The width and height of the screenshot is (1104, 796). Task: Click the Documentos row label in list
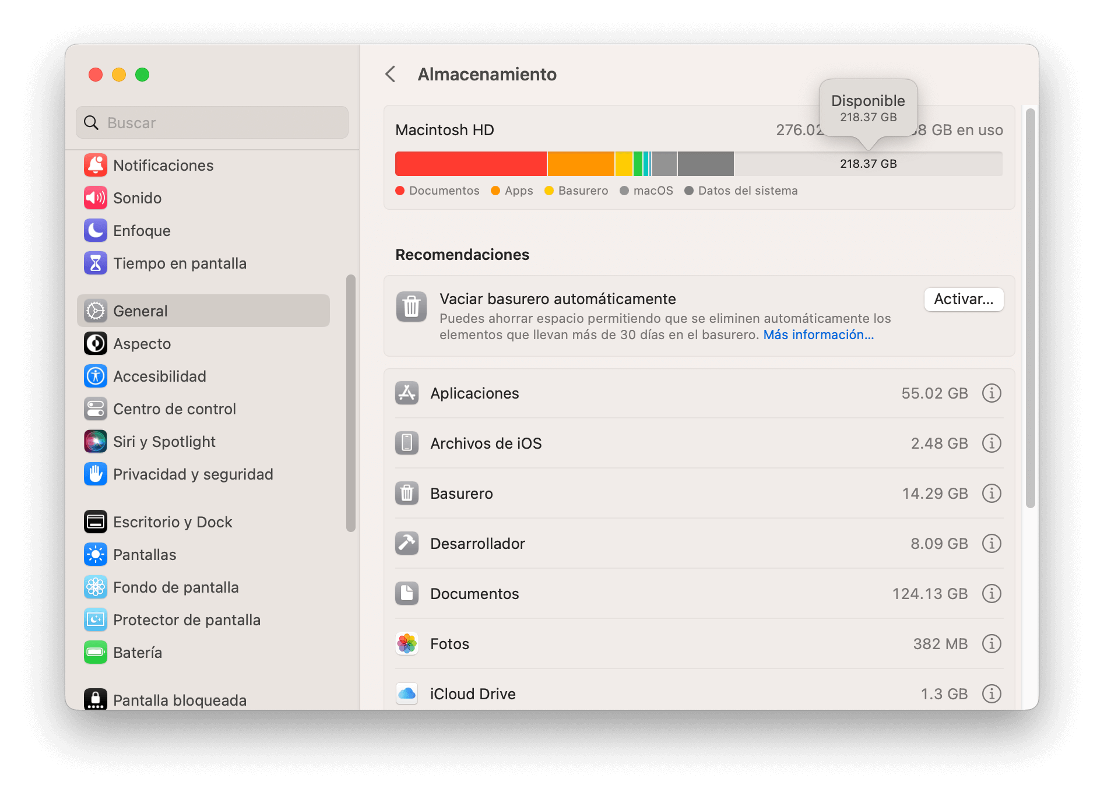[x=474, y=594]
